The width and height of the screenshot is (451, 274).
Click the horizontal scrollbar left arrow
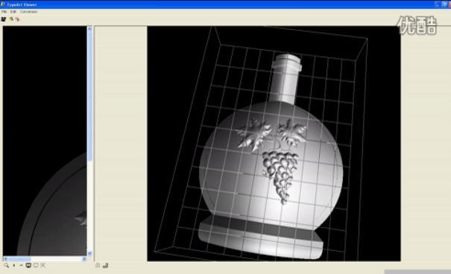click(x=5, y=259)
